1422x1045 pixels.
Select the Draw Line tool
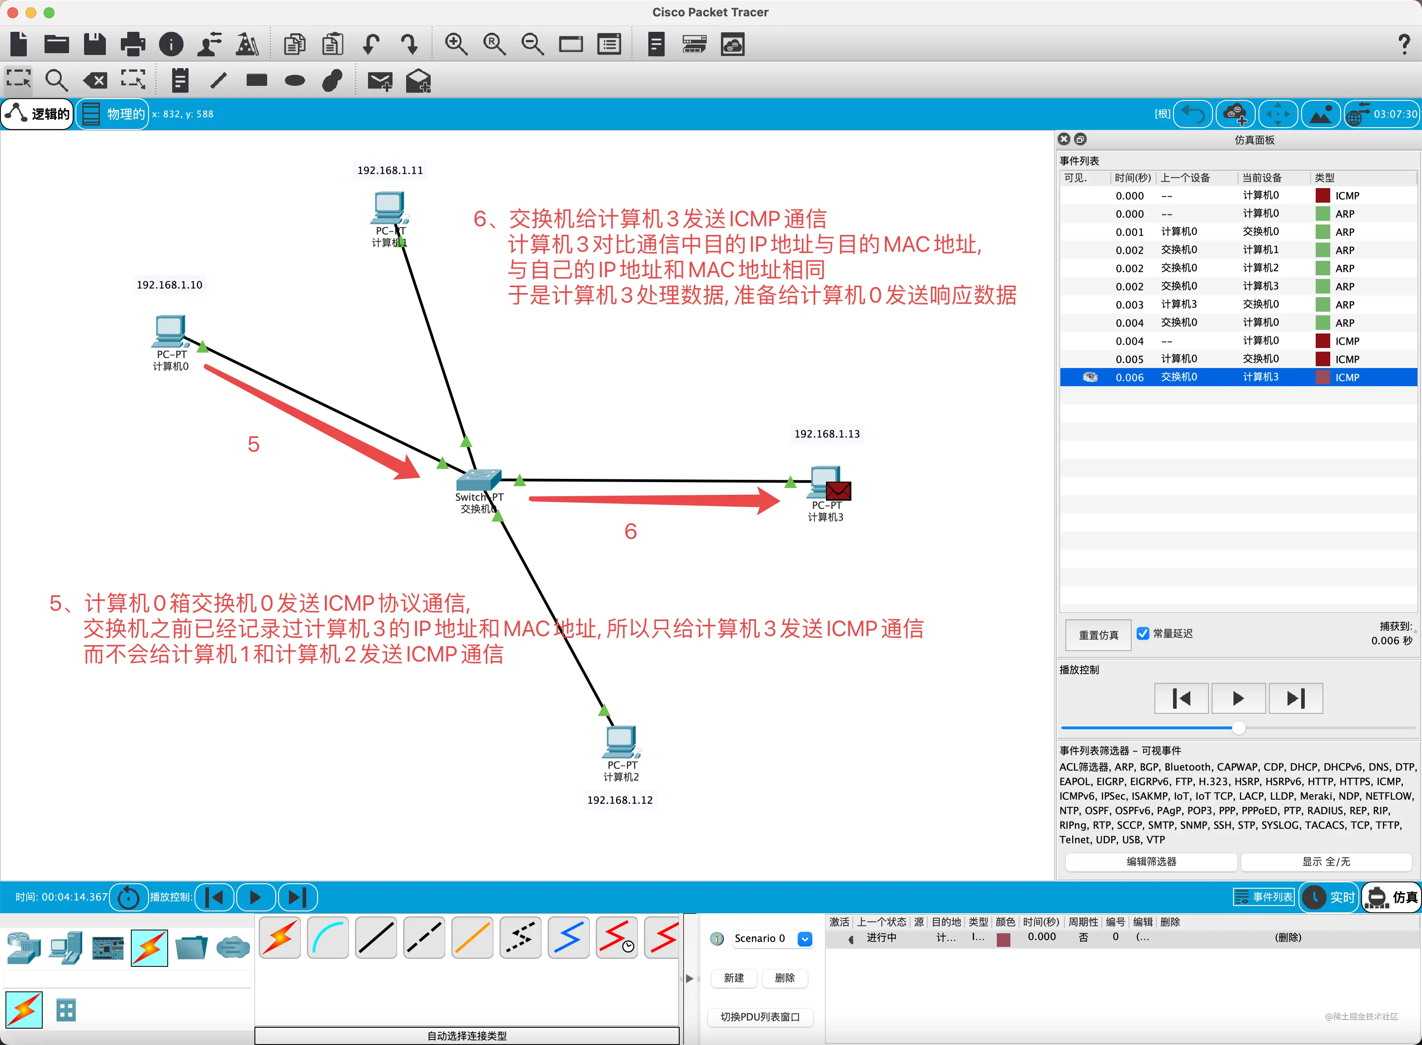218,80
